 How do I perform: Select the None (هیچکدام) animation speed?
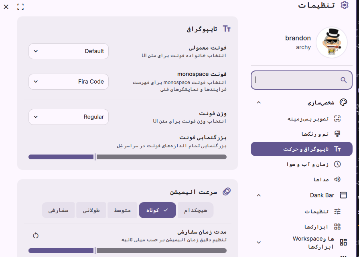[195, 210]
